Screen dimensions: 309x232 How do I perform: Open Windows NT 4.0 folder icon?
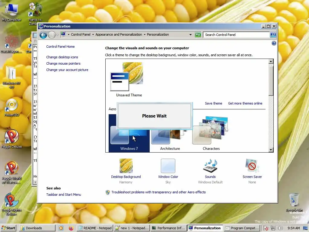click(x=11, y=78)
